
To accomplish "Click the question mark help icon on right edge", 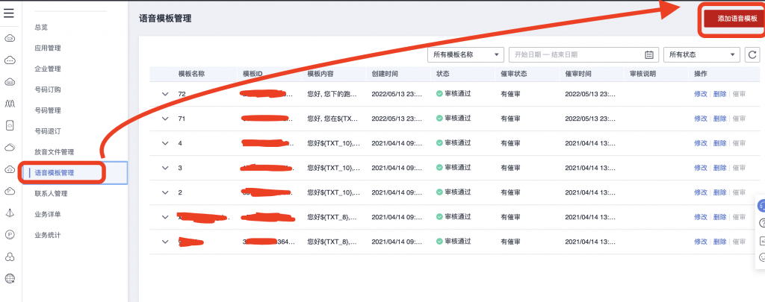I will click(762, 223).
